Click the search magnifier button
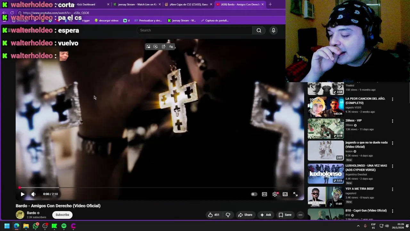410x231 pixels. [x=259, y=30]
